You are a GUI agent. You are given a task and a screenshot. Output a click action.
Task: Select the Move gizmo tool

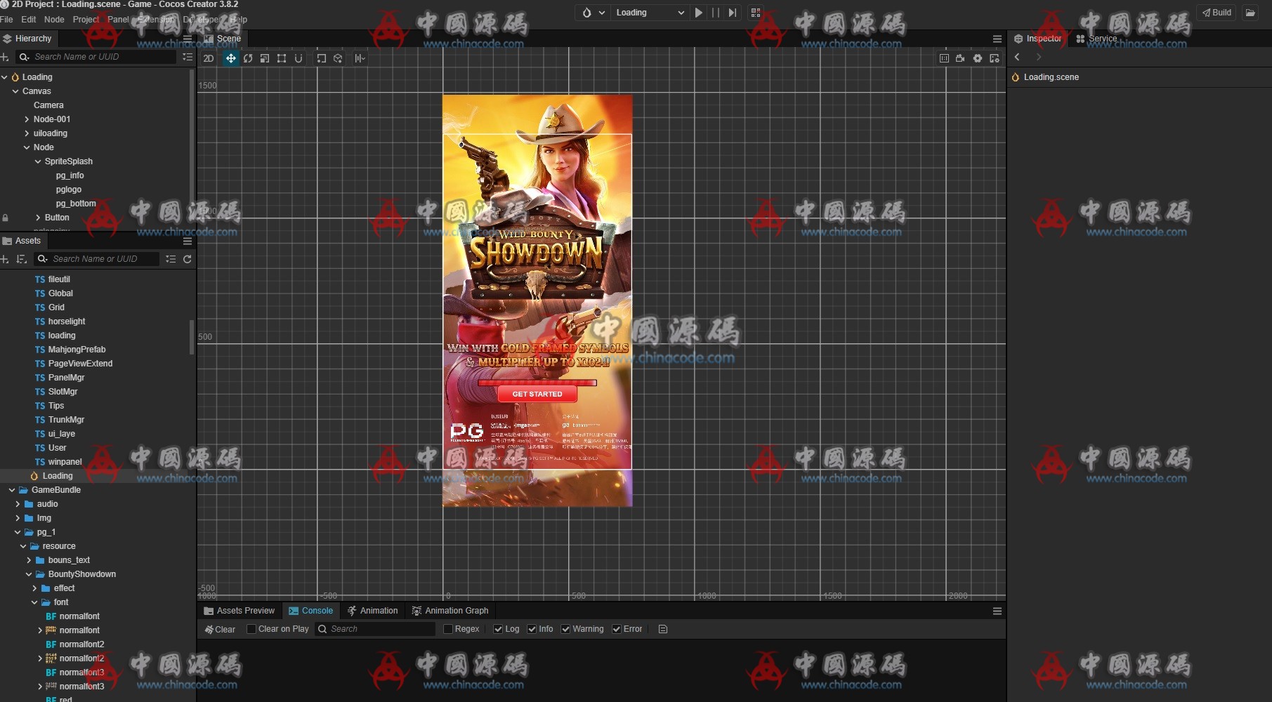pyautogui.click(x=230, y=58)
